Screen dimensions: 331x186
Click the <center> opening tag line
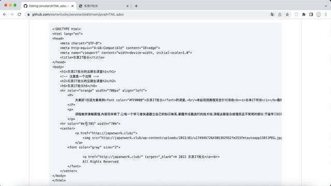pos(68,129)
